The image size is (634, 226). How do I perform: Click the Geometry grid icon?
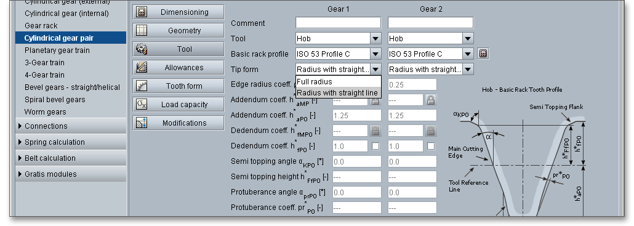point(142,31)
